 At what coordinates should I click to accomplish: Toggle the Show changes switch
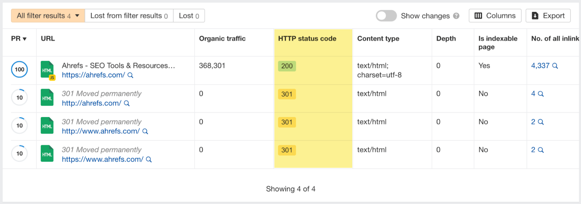[x=386, y=16]
